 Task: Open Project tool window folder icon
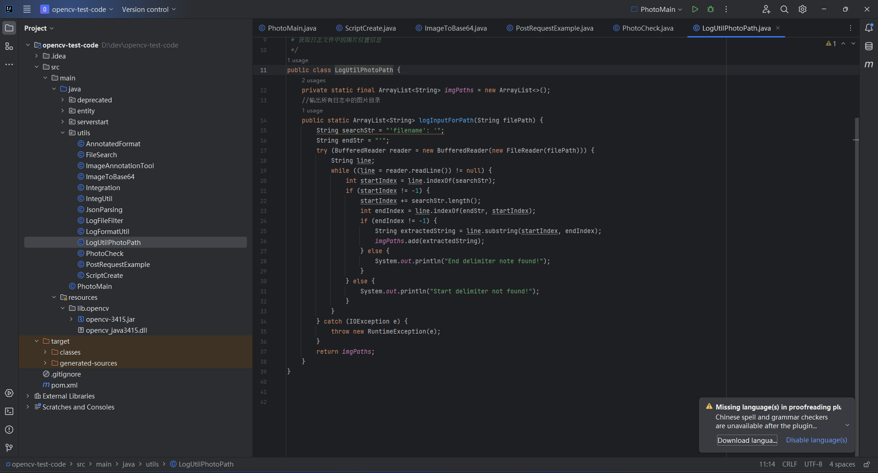coord(9,28)
